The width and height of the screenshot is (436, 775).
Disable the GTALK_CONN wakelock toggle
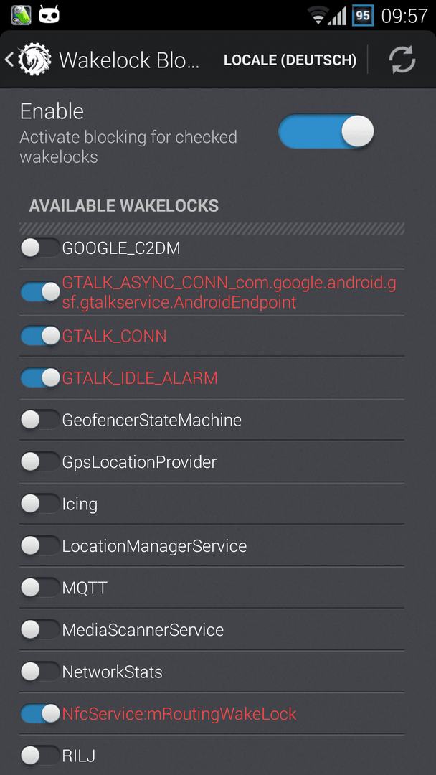point(40,336)
